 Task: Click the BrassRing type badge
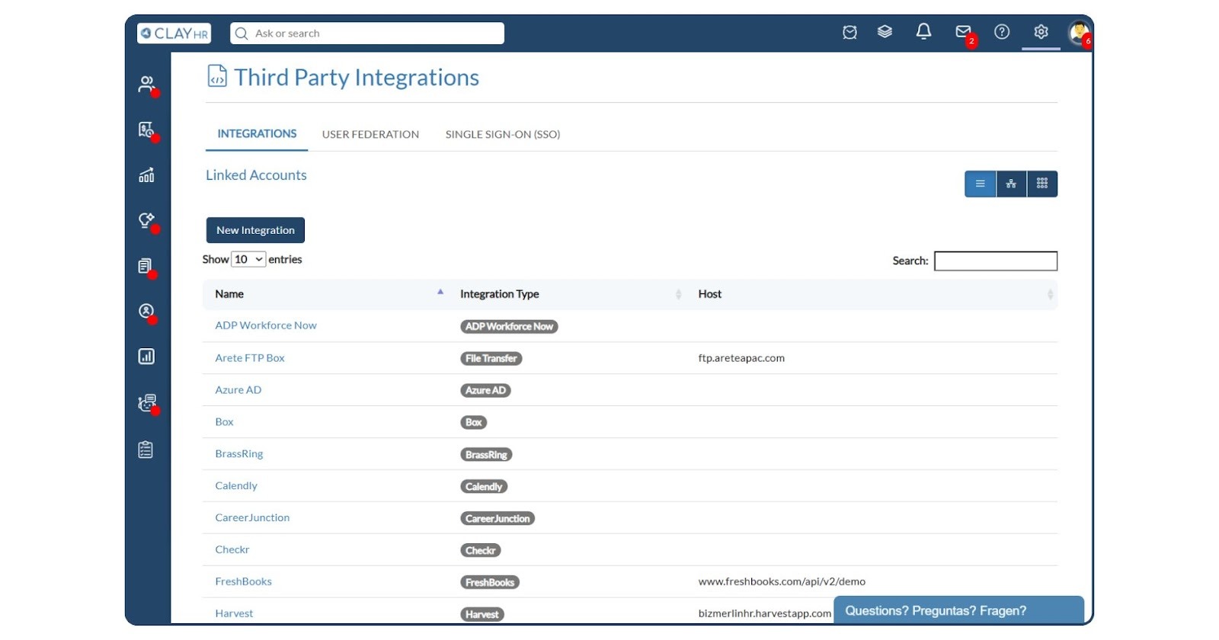pyautogui.click(x=486, y=455)
